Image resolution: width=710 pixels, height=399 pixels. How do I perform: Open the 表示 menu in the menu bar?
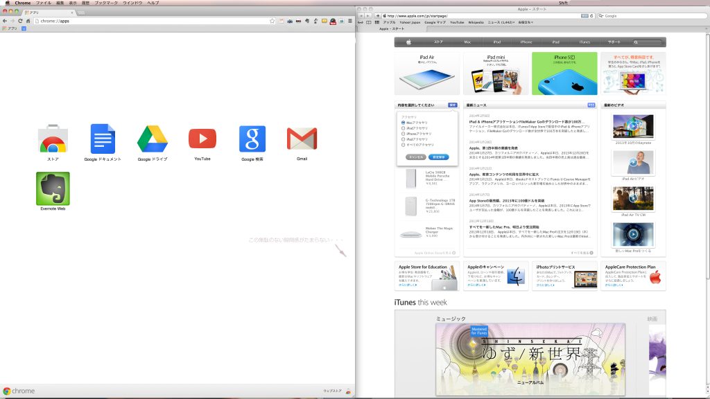point(72,3)
